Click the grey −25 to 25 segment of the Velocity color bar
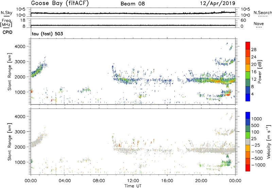272x188 pixels. [248, 142]
